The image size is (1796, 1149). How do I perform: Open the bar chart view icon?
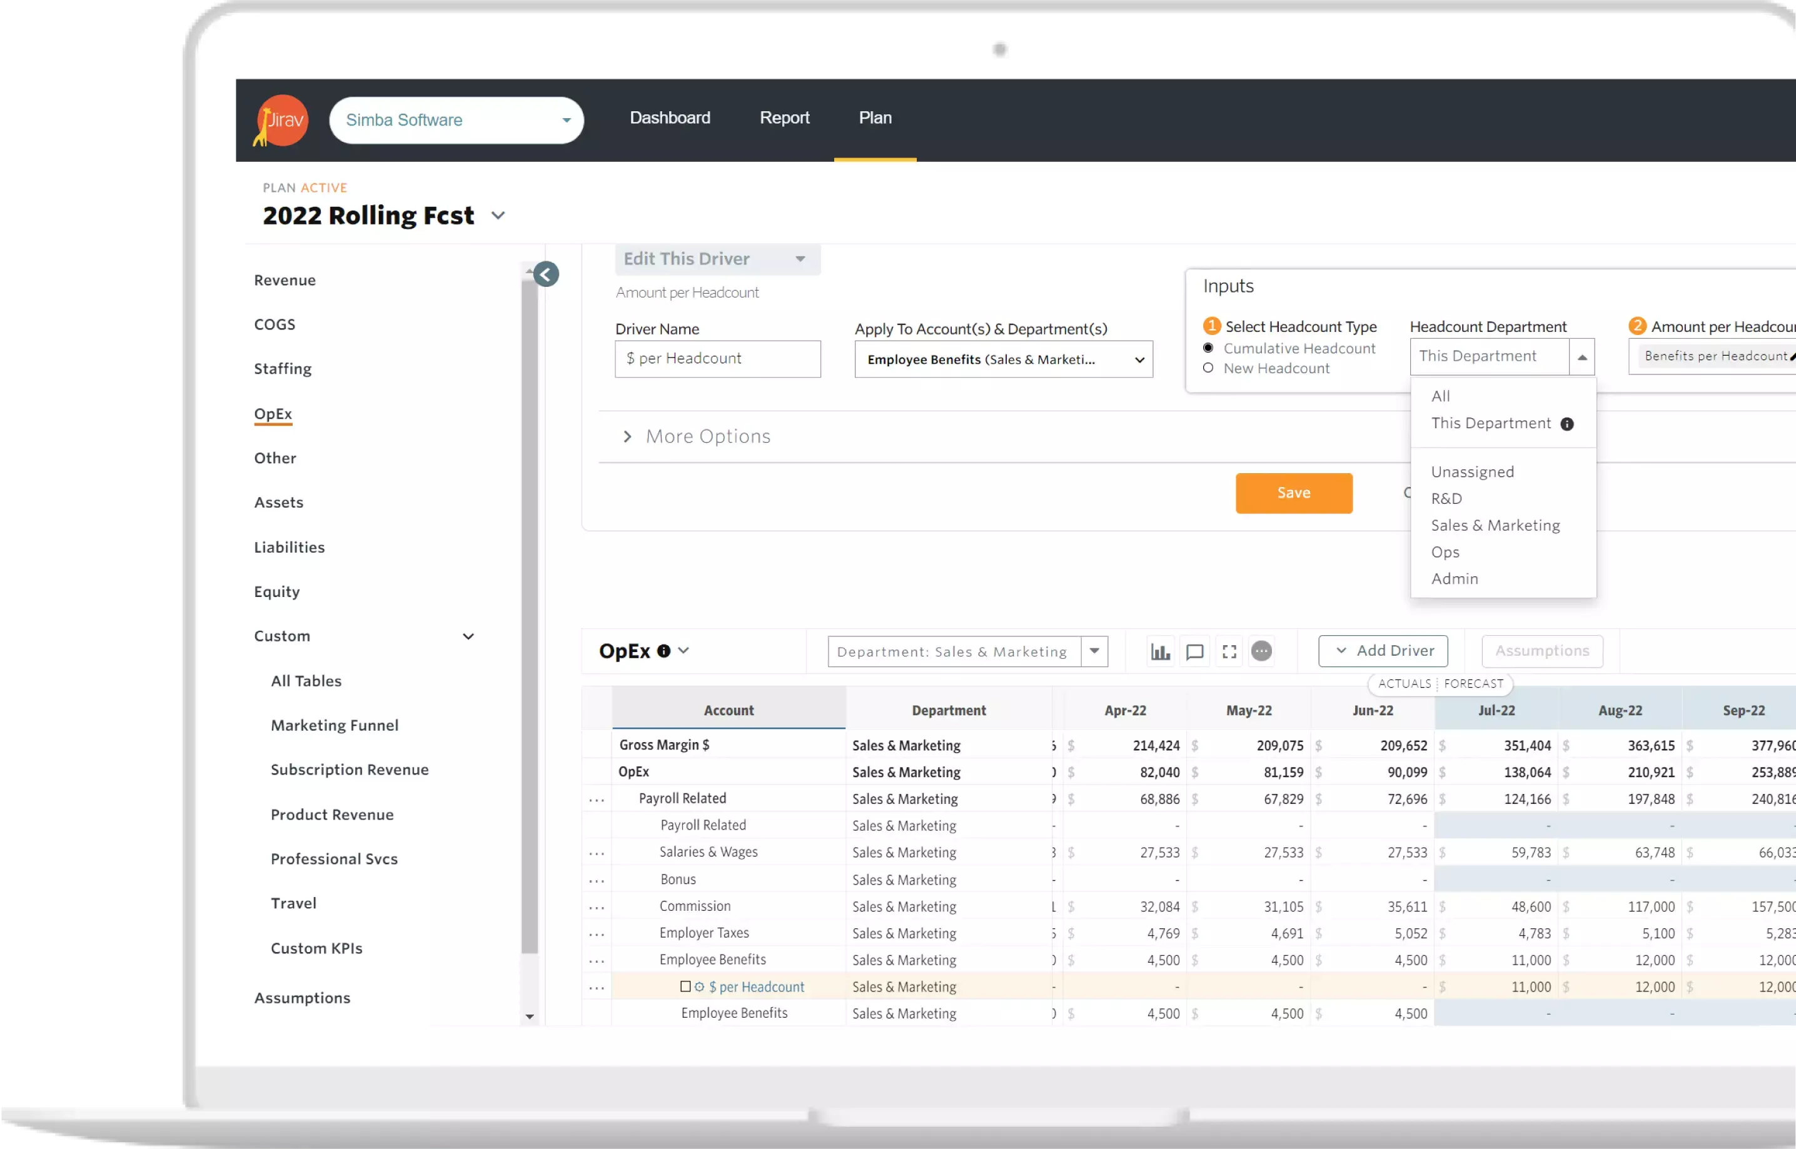pyautogui.click(x=1160, y=651)
